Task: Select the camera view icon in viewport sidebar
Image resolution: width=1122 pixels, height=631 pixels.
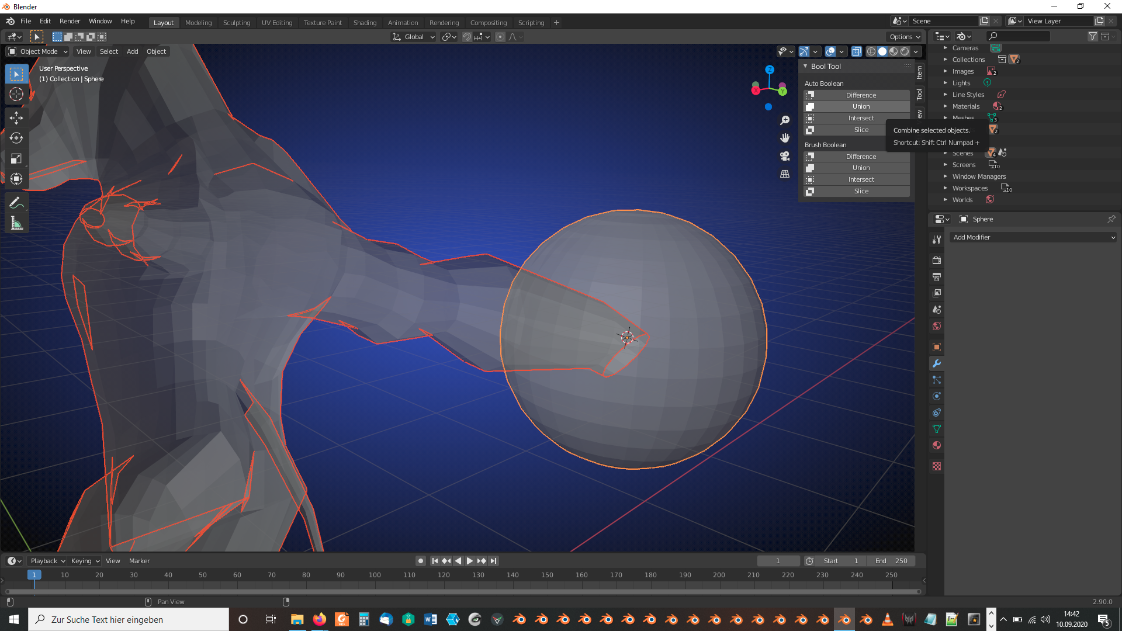Action: coord(785,157)
